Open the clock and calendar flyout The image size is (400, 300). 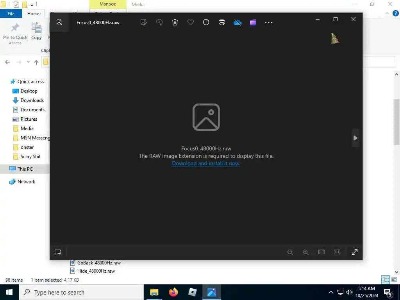coord(367,292)
